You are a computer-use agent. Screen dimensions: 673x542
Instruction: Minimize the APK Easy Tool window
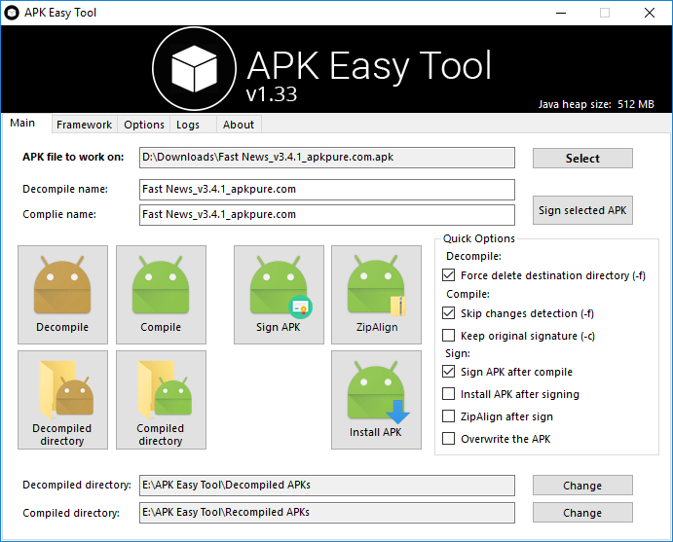pyautogui.click(x=561, y=13)
